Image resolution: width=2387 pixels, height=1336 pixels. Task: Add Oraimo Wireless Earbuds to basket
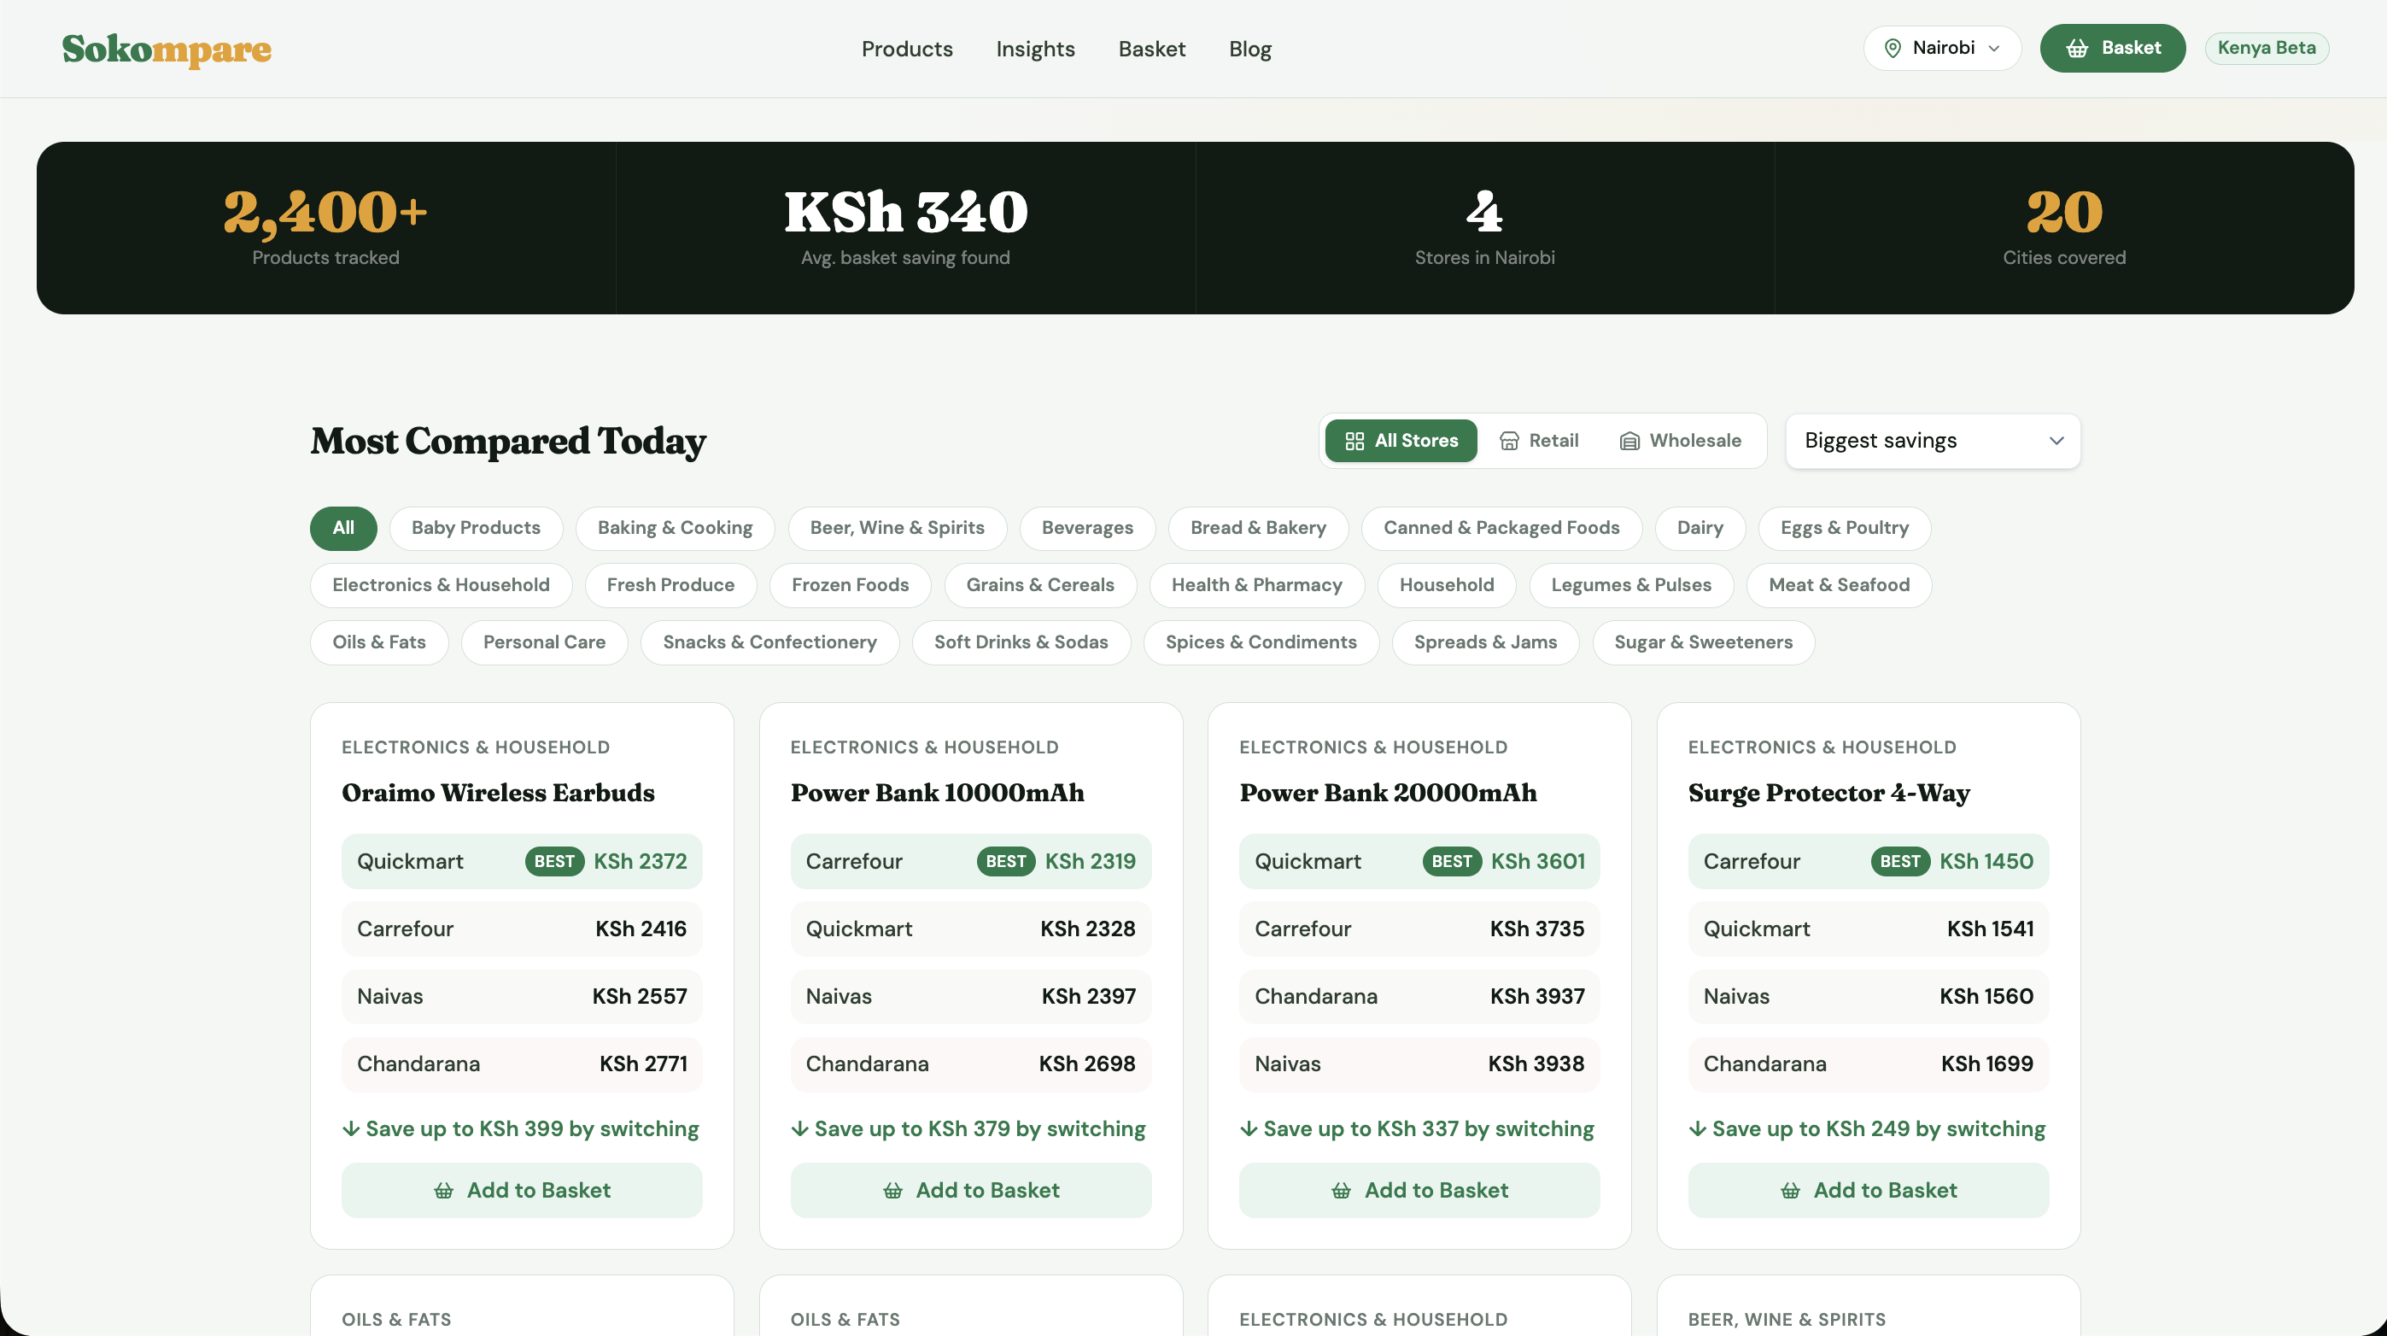[522, 1191]
